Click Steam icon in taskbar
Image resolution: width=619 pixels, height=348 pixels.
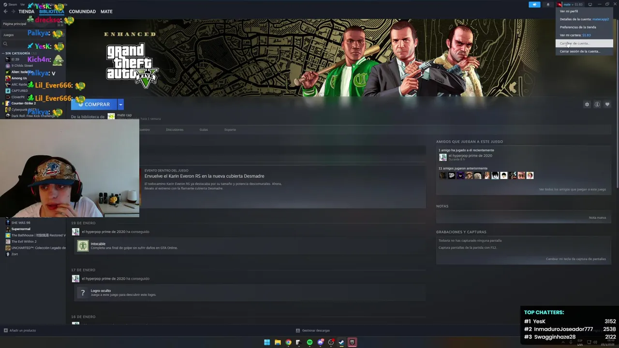tap(341, 342)
